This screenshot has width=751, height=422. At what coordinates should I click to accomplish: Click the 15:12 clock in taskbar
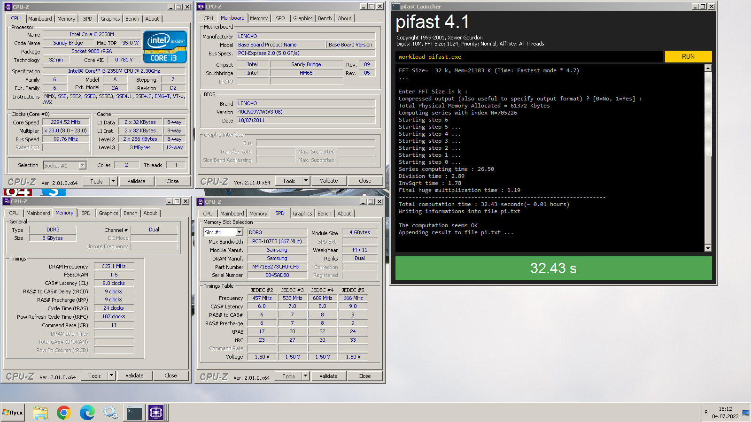(725, 409)
